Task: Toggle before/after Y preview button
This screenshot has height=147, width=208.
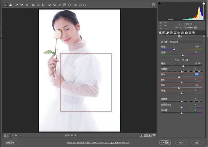Action: (x=141, y=135)
